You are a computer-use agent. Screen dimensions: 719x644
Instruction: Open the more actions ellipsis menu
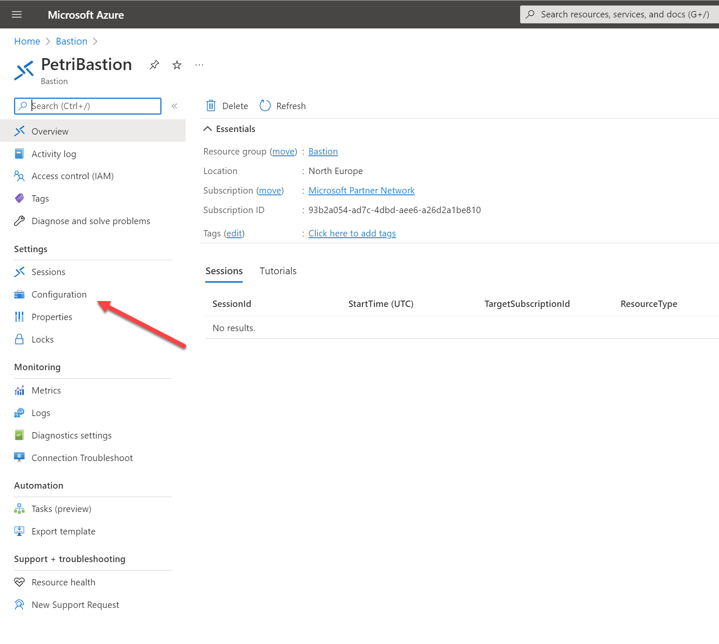coord(199,65)
